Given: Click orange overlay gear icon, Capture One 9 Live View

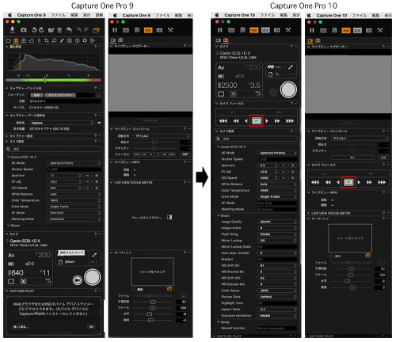Looking at the screenshot, I should [169, 289].
